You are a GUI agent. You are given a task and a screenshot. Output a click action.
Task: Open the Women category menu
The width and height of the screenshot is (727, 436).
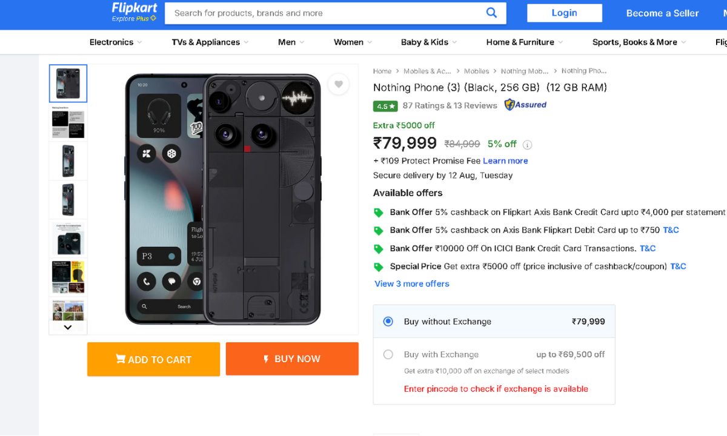(x=353, y=42)
